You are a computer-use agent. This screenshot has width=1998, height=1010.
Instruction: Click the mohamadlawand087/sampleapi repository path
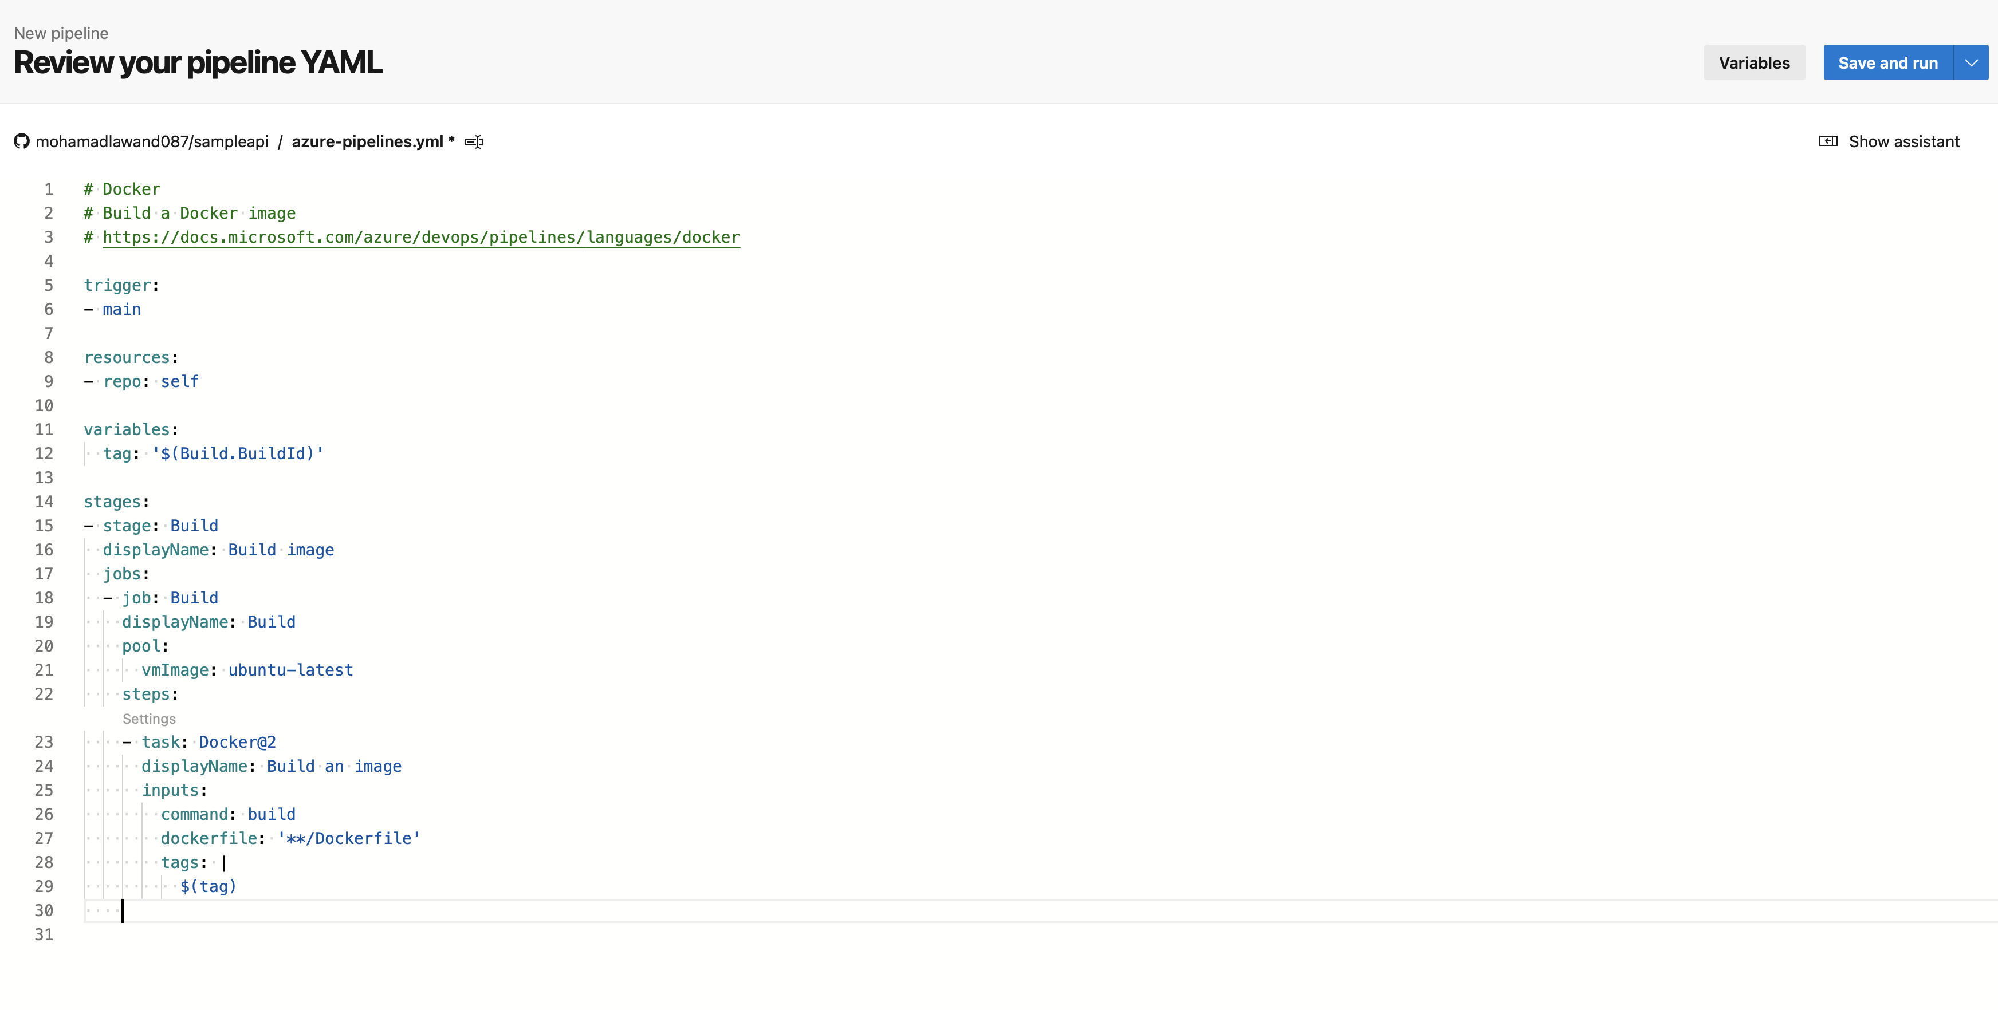coord(152,142)
